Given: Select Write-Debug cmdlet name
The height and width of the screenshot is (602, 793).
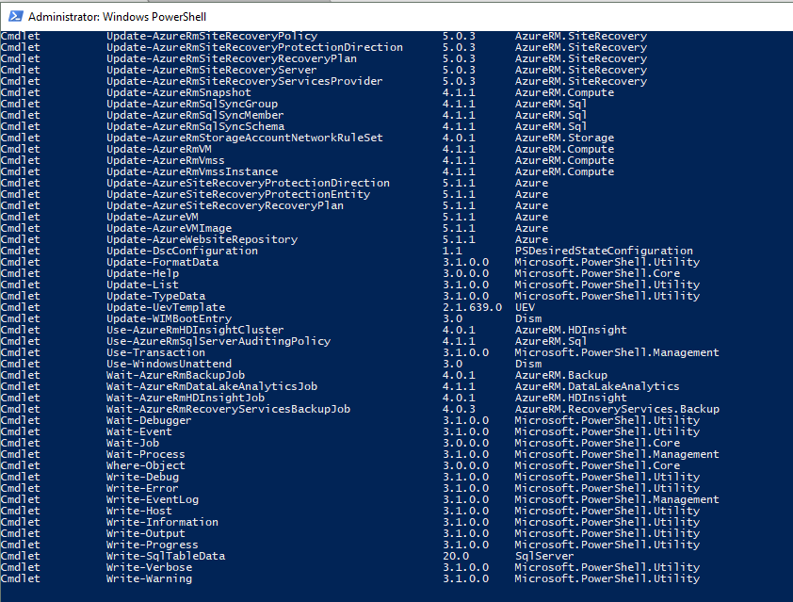Looking at the screenshot, I should coord(142,477).
